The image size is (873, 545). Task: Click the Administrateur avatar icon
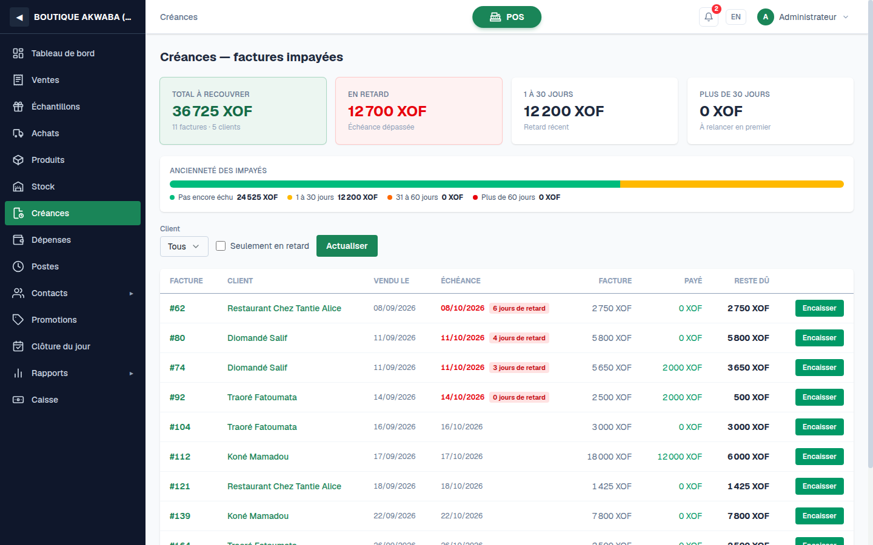(766, 17)
